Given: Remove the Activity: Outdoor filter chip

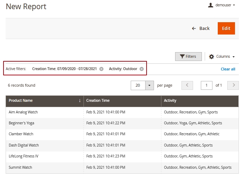Looking at the screenshot, I should click(x=142, y=69).
